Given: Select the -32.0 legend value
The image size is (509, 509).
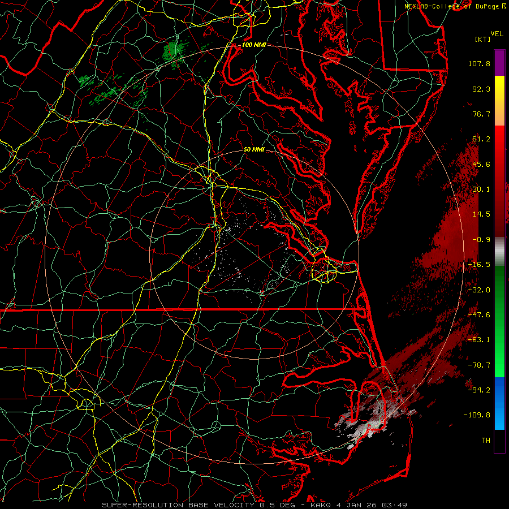Looking at the screenshot, I should pos(479,290).
